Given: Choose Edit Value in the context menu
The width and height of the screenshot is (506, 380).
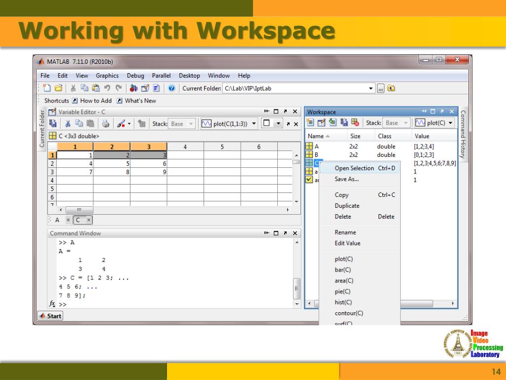Looking at the screenshot, I should tap(360, 243).
